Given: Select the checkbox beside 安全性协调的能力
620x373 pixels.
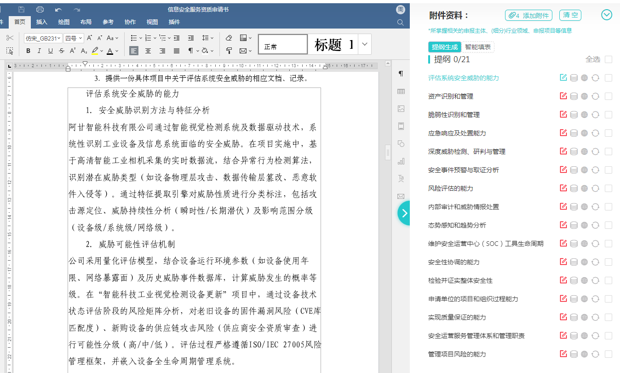Looking at the screenshot, I should pos(609,262).
